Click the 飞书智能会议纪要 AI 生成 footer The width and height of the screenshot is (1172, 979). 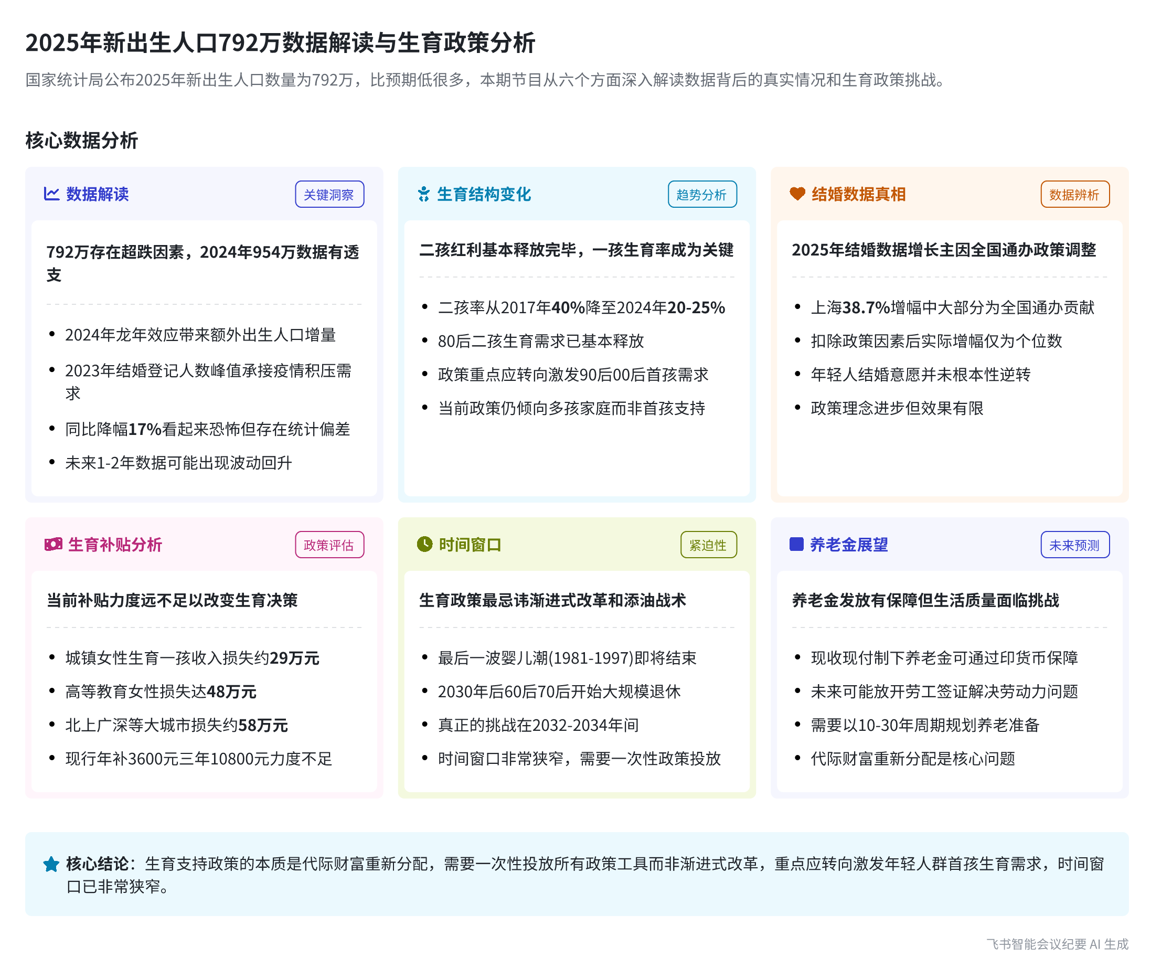pos(1057,944)
